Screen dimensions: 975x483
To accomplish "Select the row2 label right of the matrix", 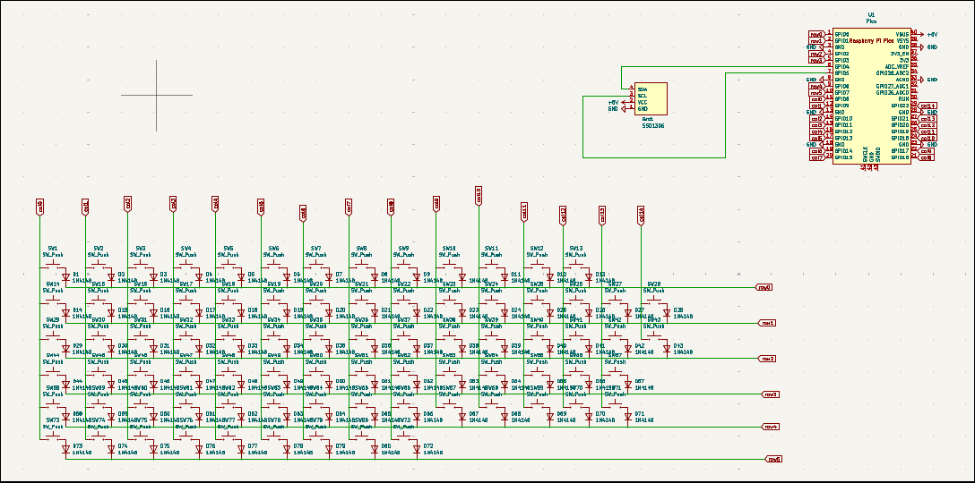I will (x=767, y=359).
